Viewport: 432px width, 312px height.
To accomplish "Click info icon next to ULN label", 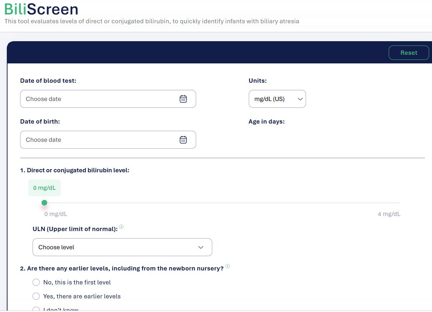I will [x=121, y=227].
